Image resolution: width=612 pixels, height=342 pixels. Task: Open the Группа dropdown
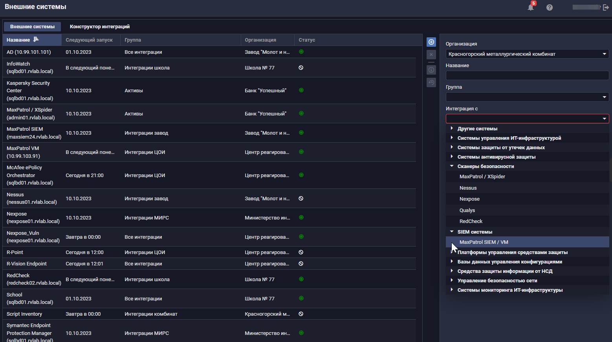pos(604,97)
